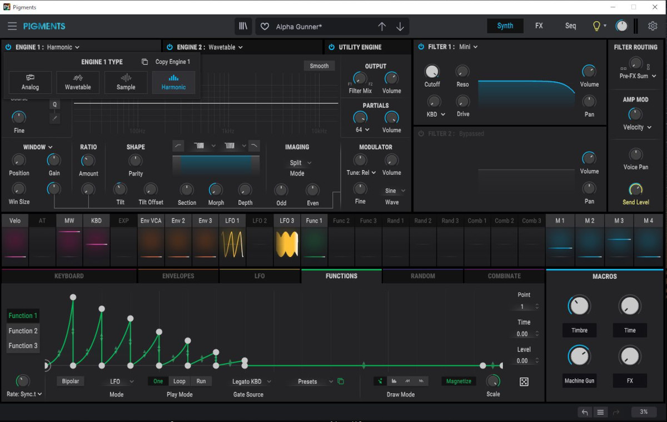This screenshot has height=422, width=667.
Task: Open the Partials 64 count dropdown
Action: pyautogui.click(x=362, y=130)
